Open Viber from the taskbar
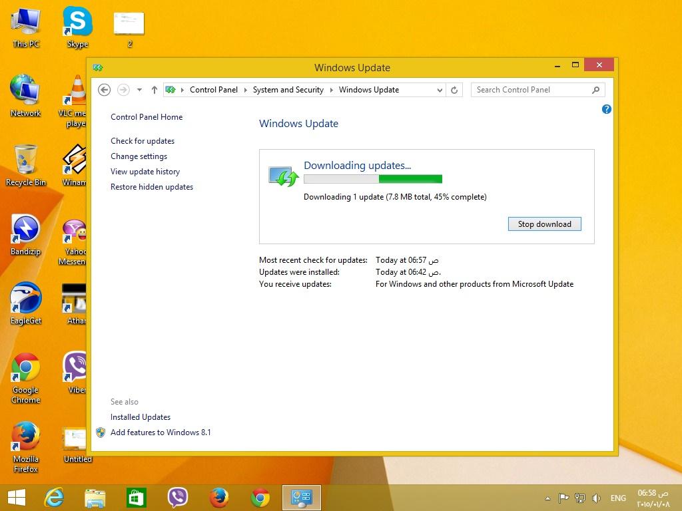Viewport: 682px width, 511px height. click(x=177, y=498)
